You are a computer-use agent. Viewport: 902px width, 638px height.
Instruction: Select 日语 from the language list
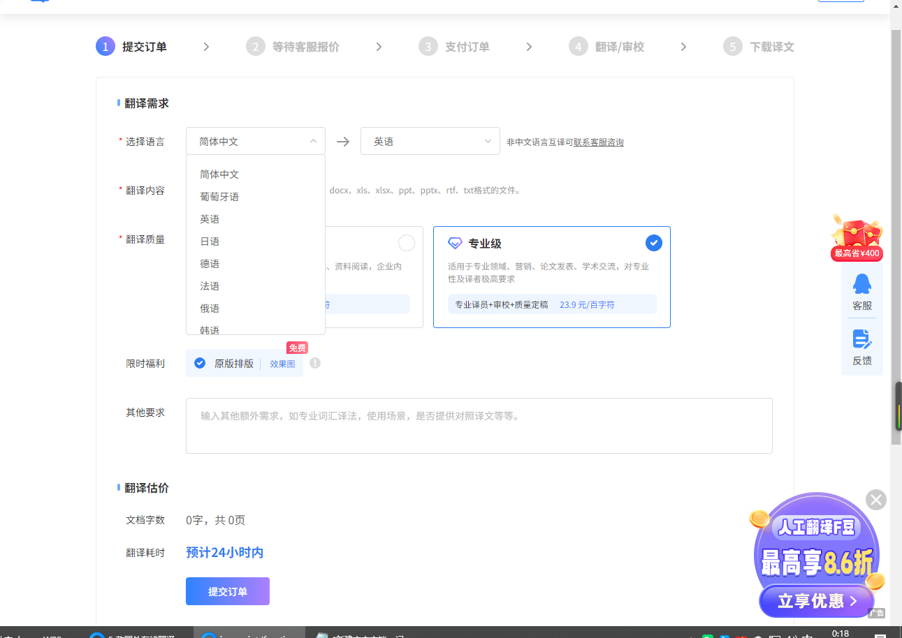[x=209, y=241]
